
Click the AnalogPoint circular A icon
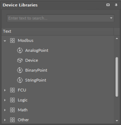point(20,50)
